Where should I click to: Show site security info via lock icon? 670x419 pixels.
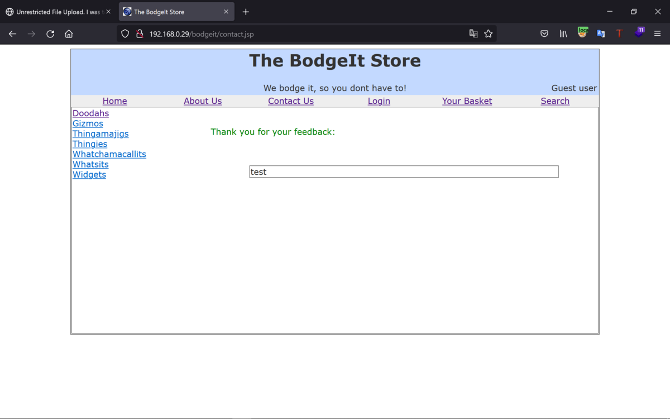140,34
